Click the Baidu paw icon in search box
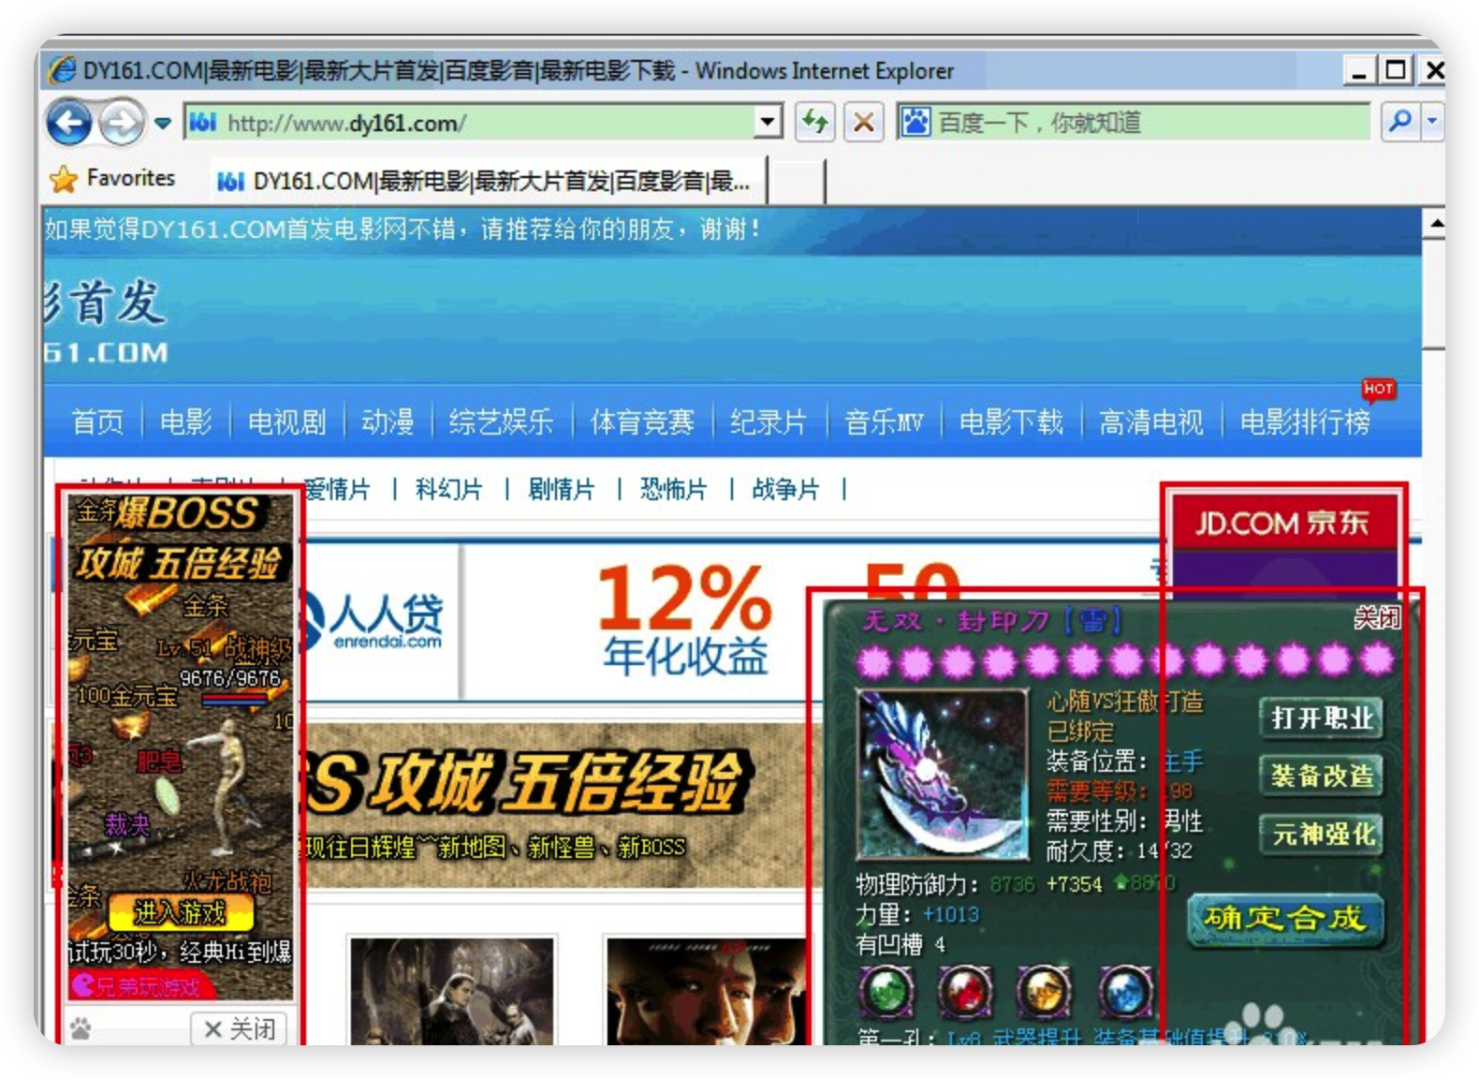The width and height of the screenshot is (1479, 1079). point(916,122)
